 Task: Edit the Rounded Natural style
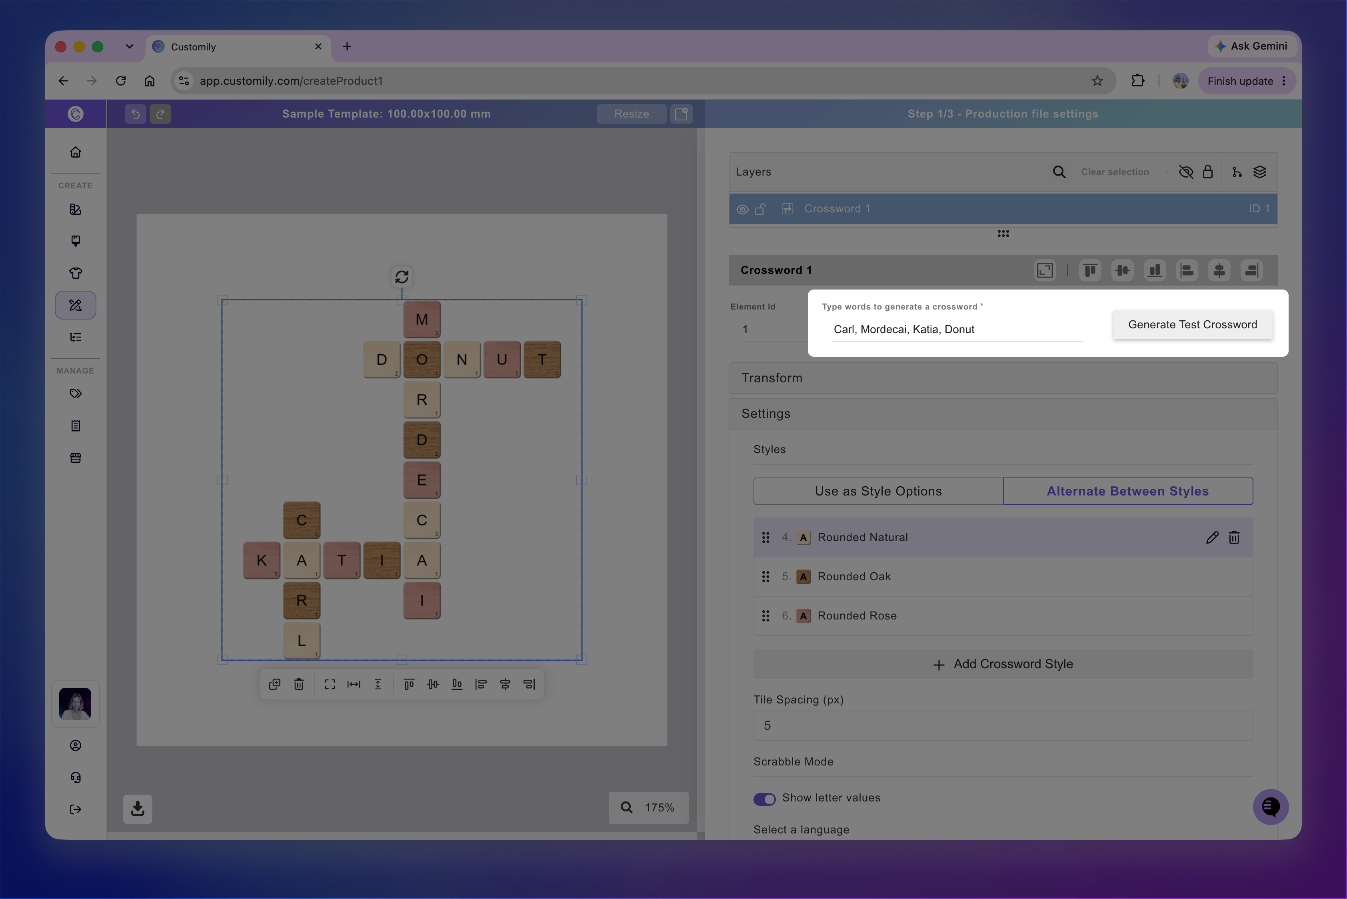[1212, 537]
